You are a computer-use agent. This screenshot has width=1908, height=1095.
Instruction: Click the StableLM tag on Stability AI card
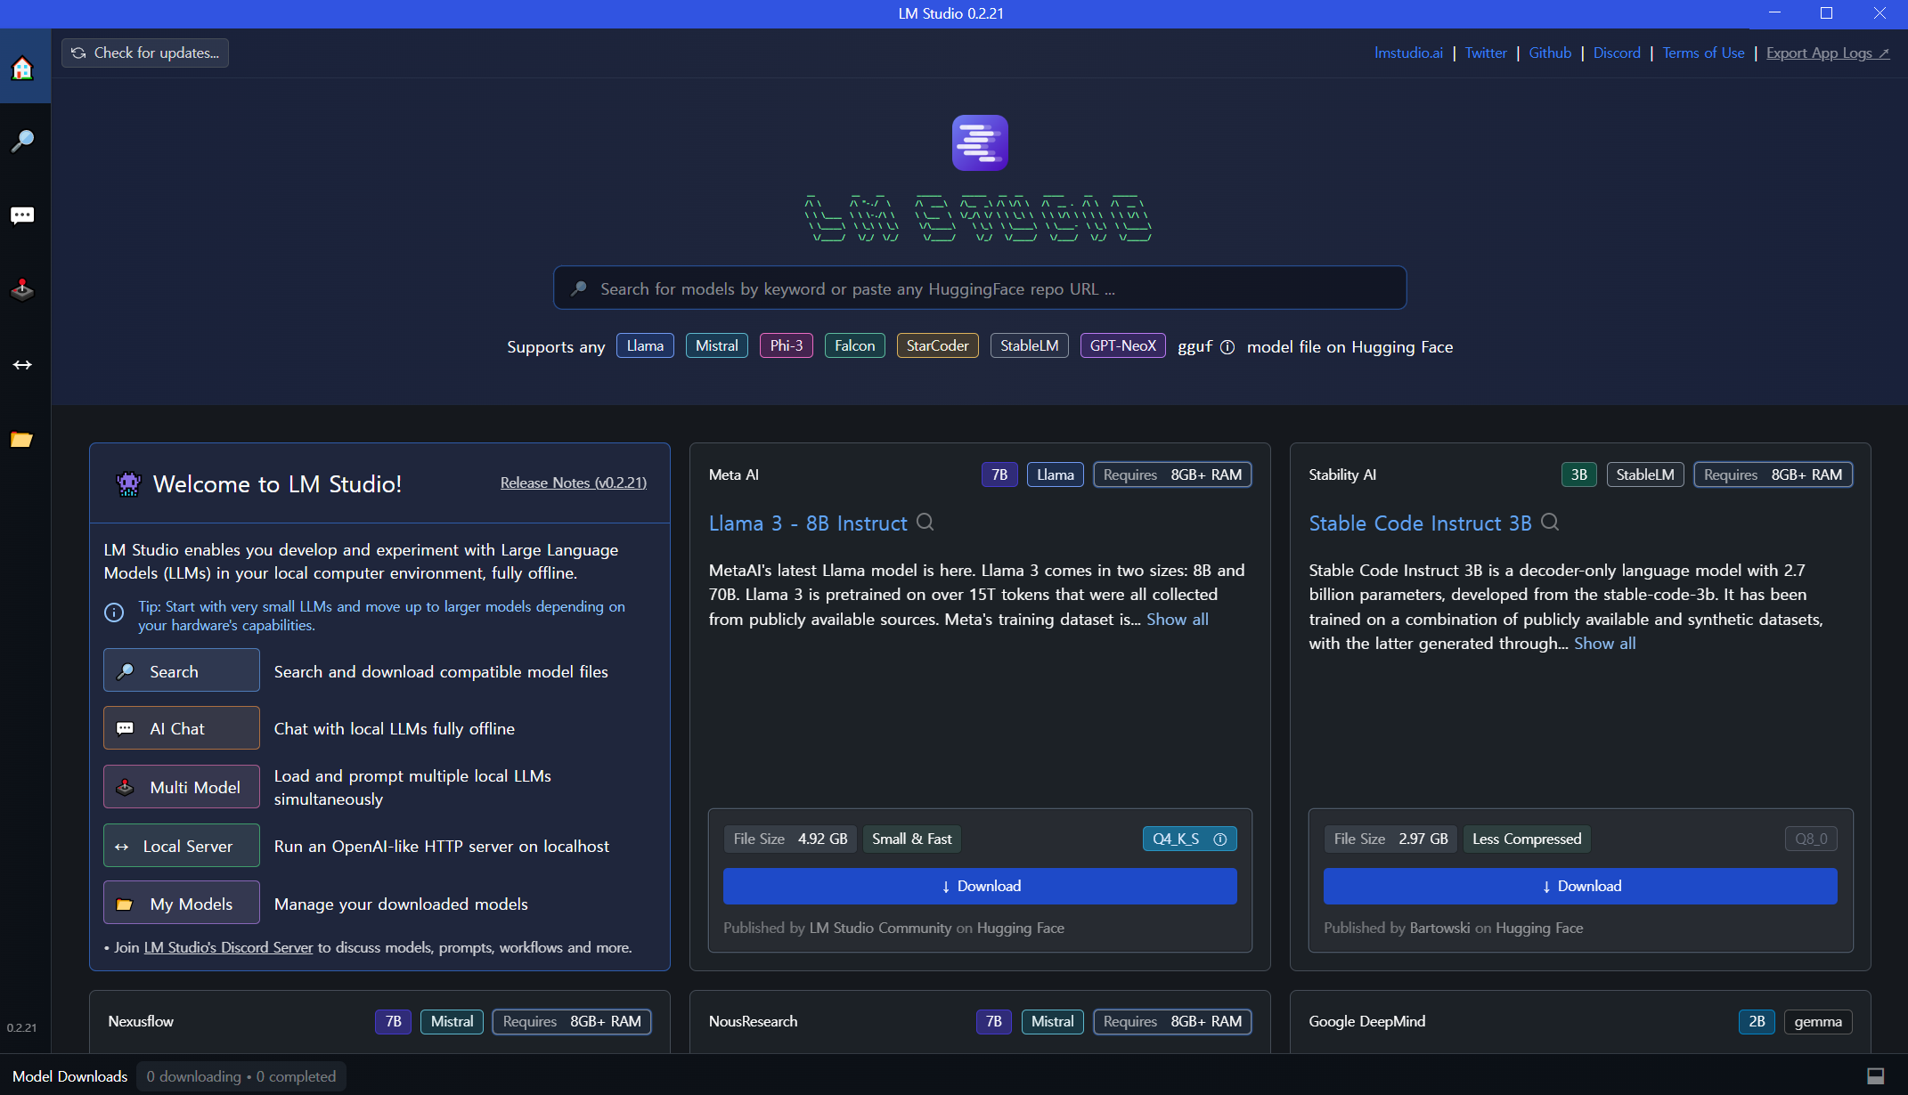pyautogui.click(x=1645, y=475)
